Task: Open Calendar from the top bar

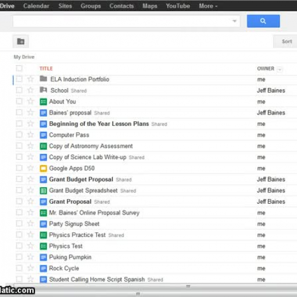Action: 36,6
